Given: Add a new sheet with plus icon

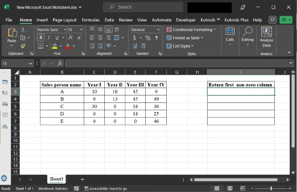Looking at the screenshot, I should pos(82,180).
